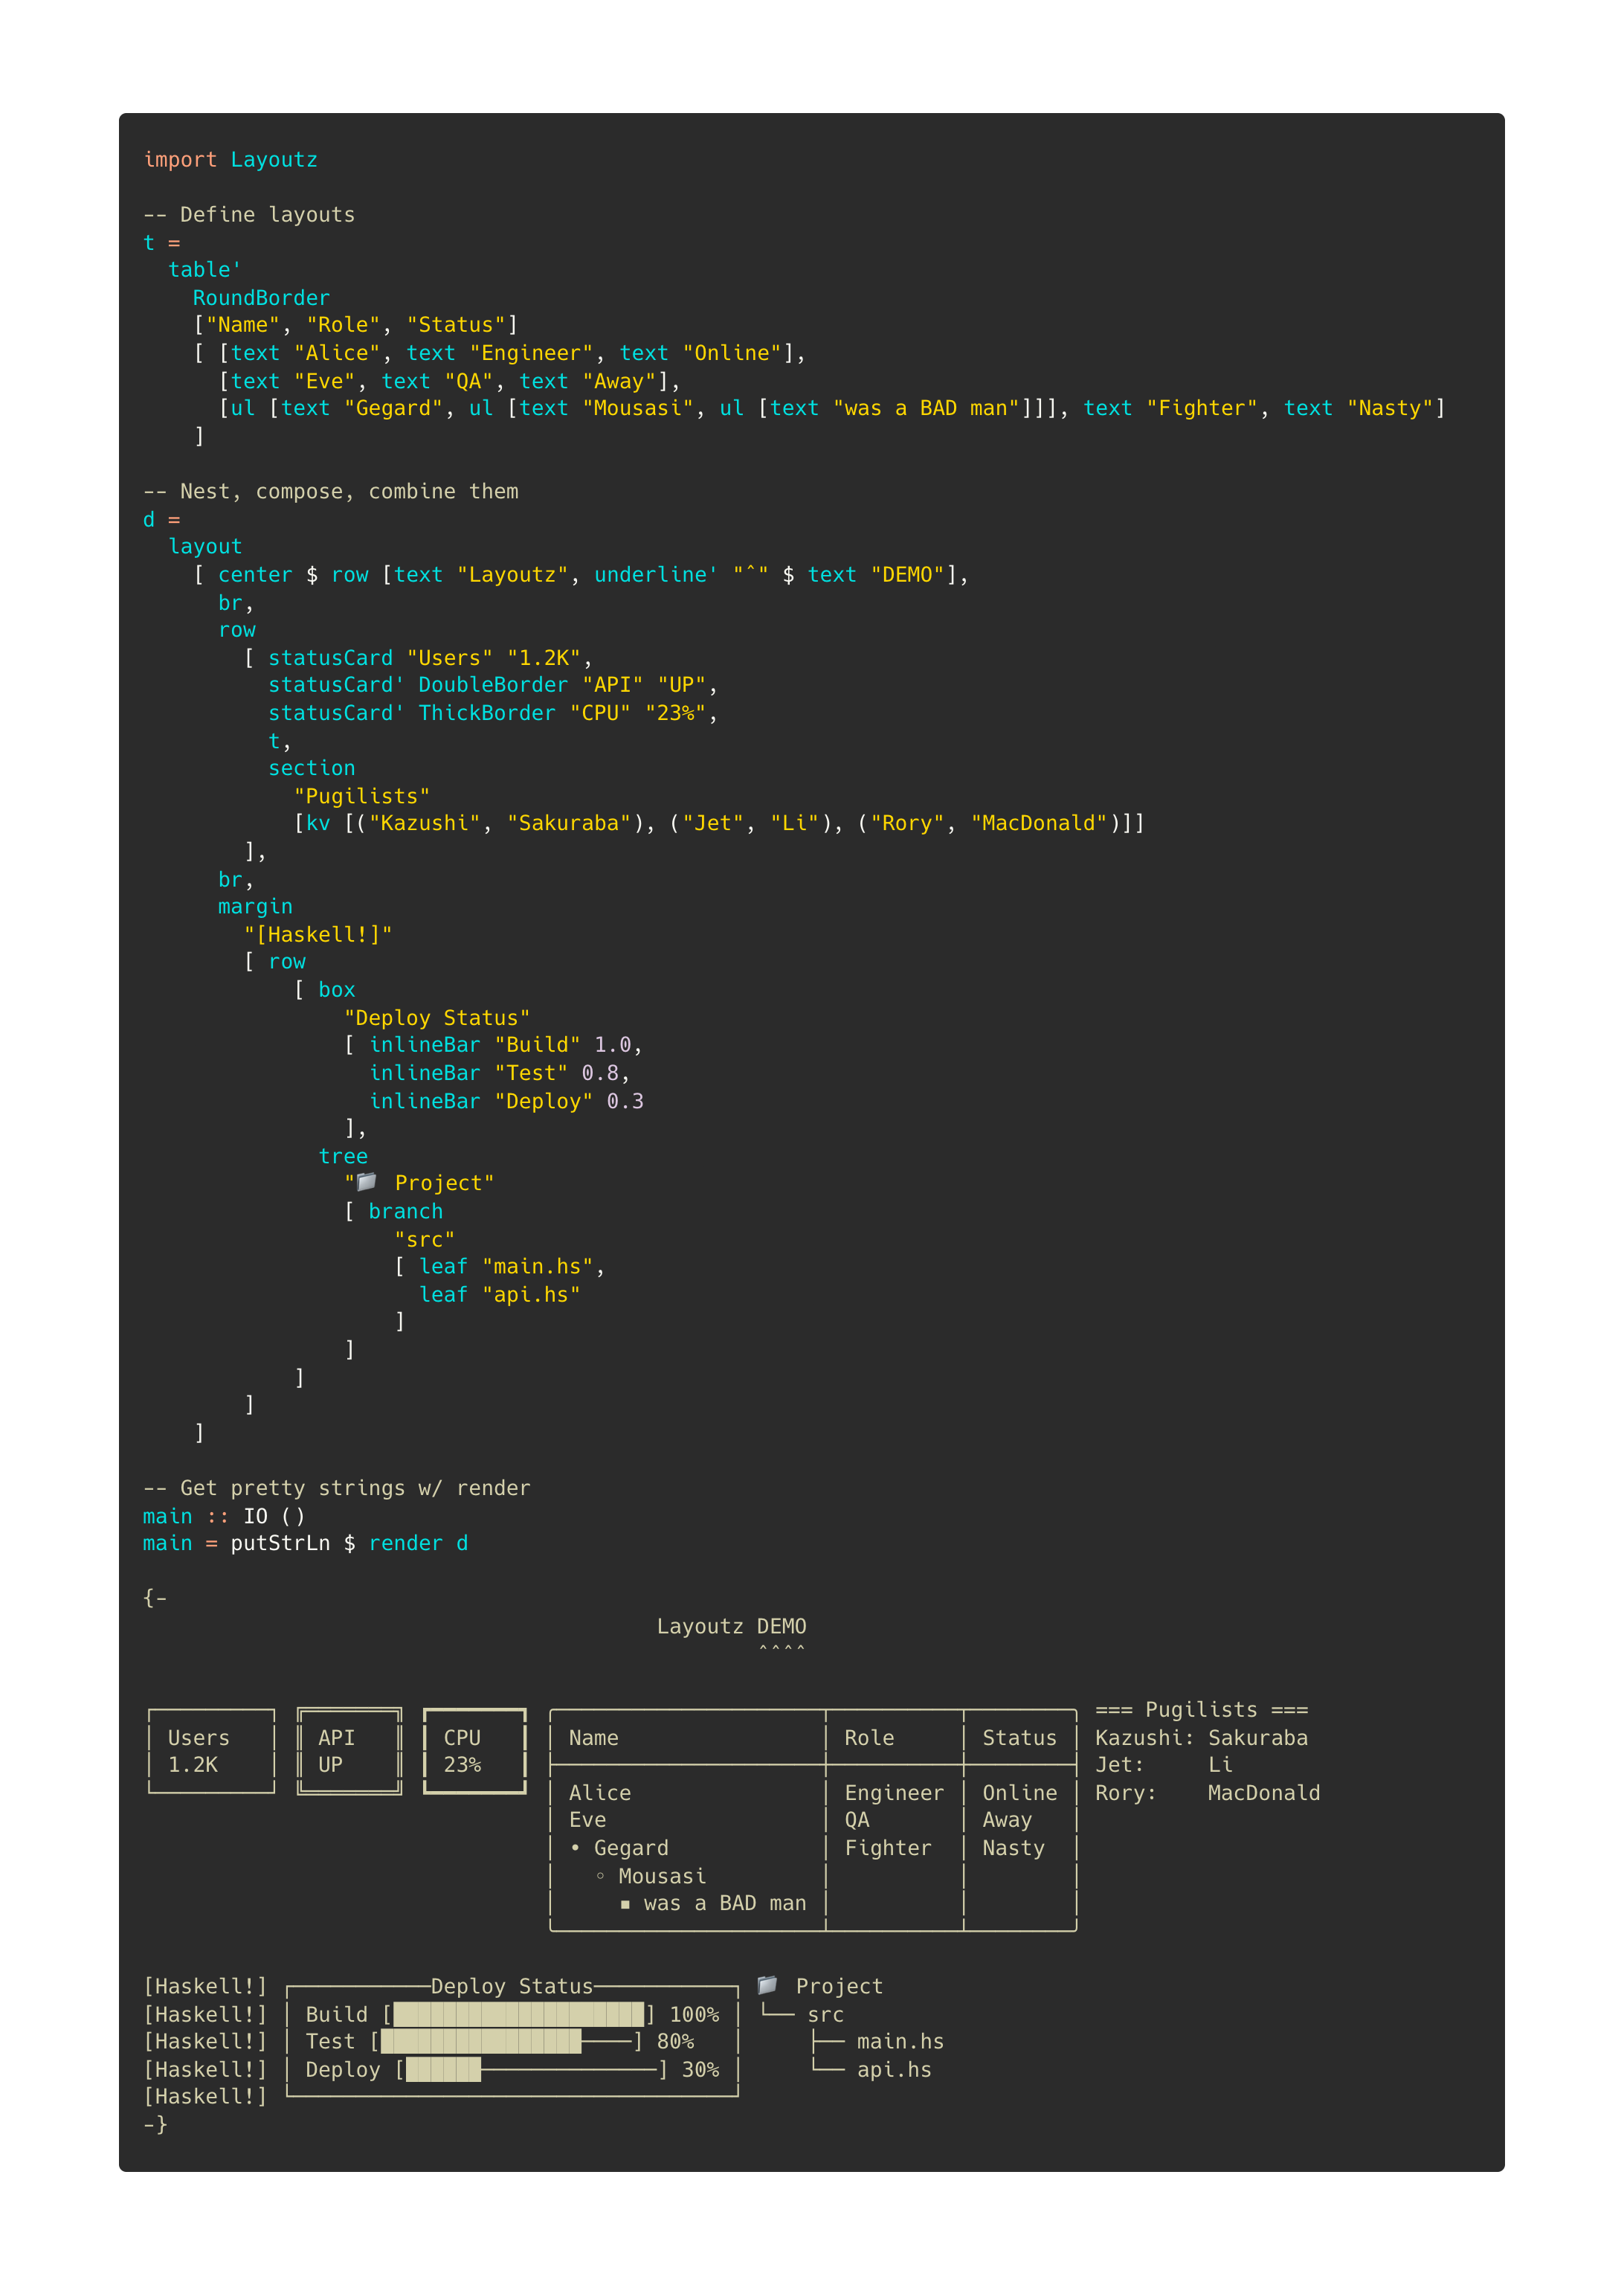Click the double-bordered API UP card
Image resolution: width=1624 pixels, height=2285 pixels.
pyautogui.click(x=349, y=1751)
